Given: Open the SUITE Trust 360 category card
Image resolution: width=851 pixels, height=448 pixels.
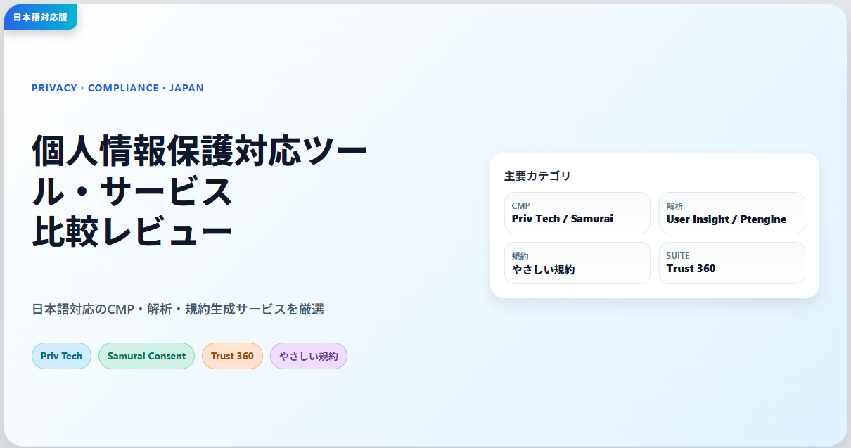Looking at the screenshot, I should click(x=732, y=263).
